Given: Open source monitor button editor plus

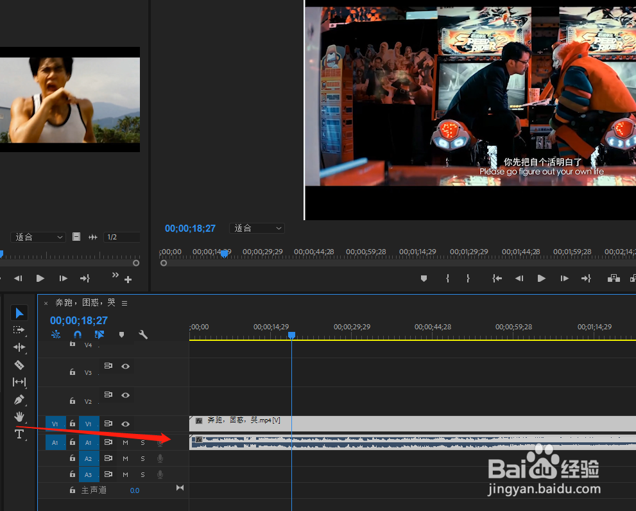Looking at the screenshot, I should [128, 280].
